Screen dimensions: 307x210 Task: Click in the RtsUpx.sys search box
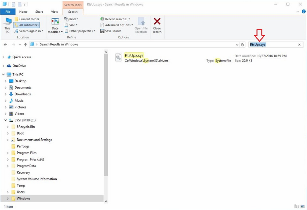point(273,45)
